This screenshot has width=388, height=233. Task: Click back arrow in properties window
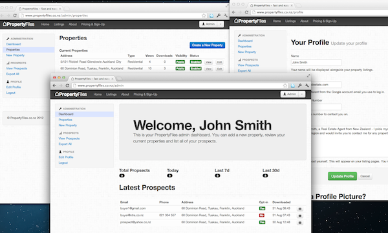coord(2,16)
